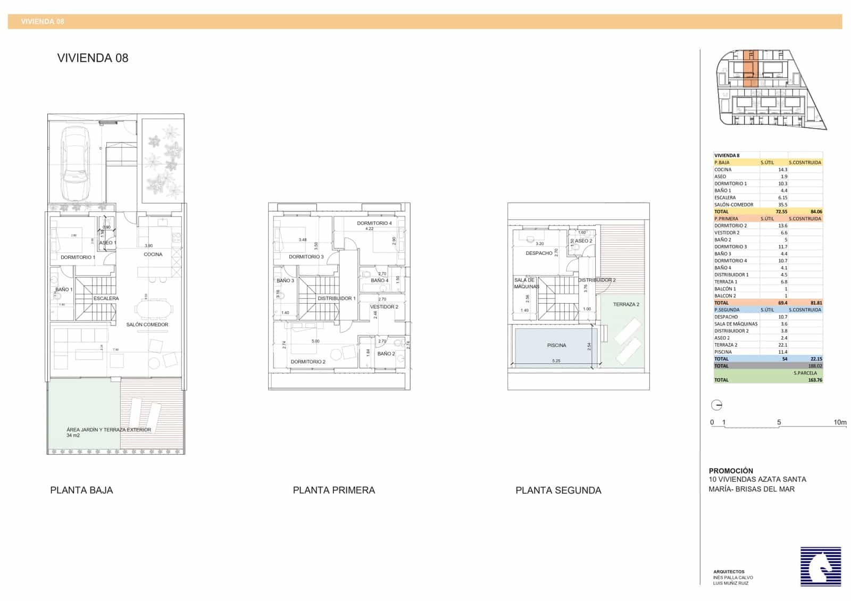
Task: Click the ASEO 2 plan label
Action: click(x=583, y=241)
